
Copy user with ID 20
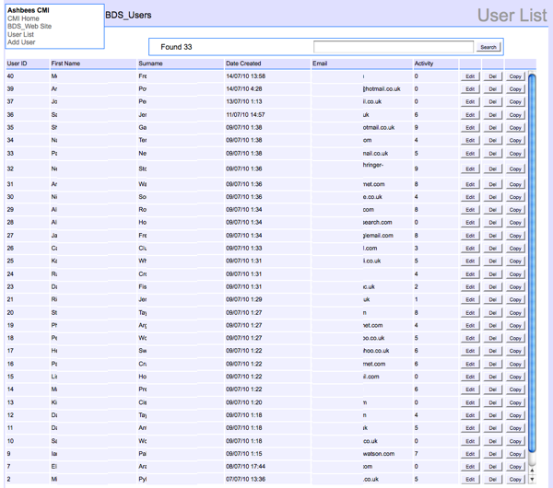[x=515, y=313]
